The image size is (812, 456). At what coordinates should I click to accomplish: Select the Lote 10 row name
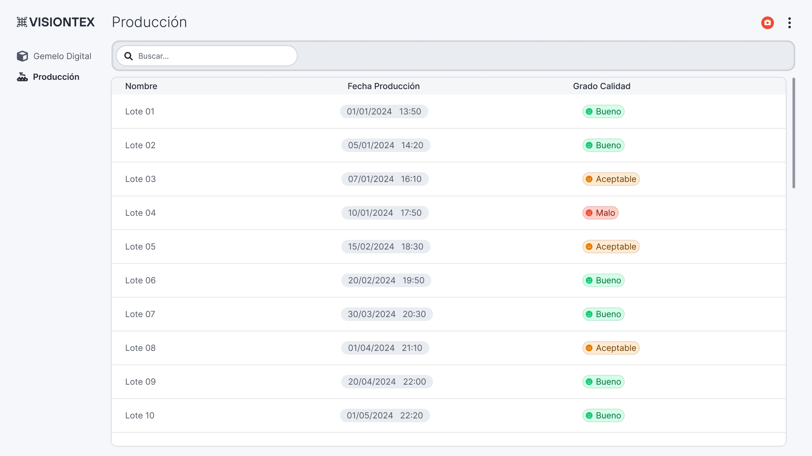[x=140, y=415]
